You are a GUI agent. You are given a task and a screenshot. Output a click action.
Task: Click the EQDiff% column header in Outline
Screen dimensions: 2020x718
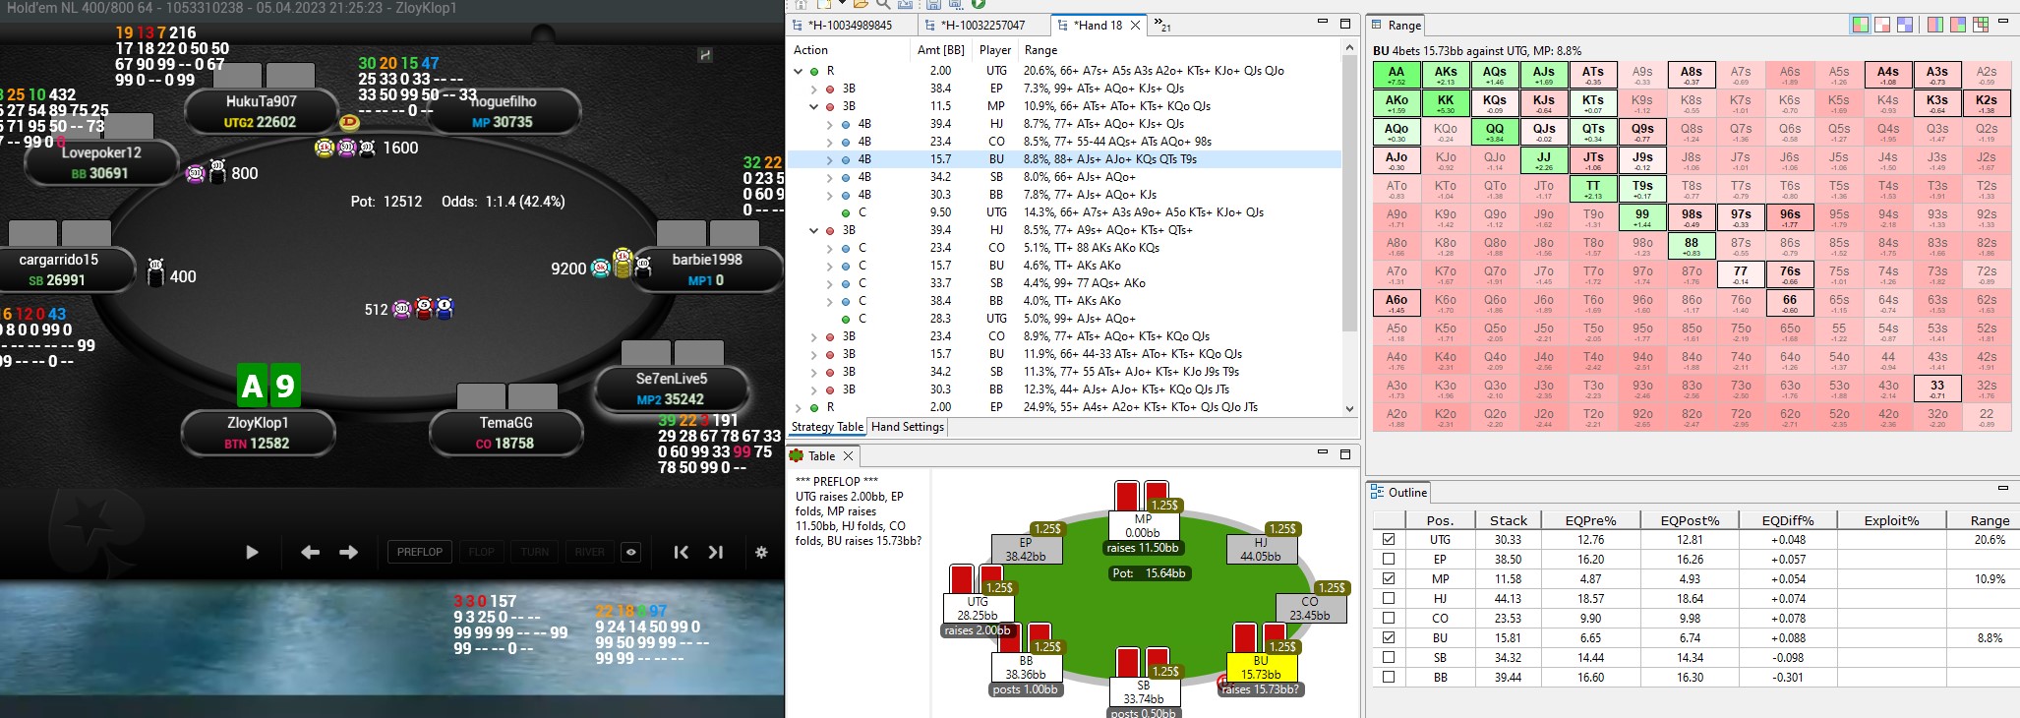click(1788, 520)
